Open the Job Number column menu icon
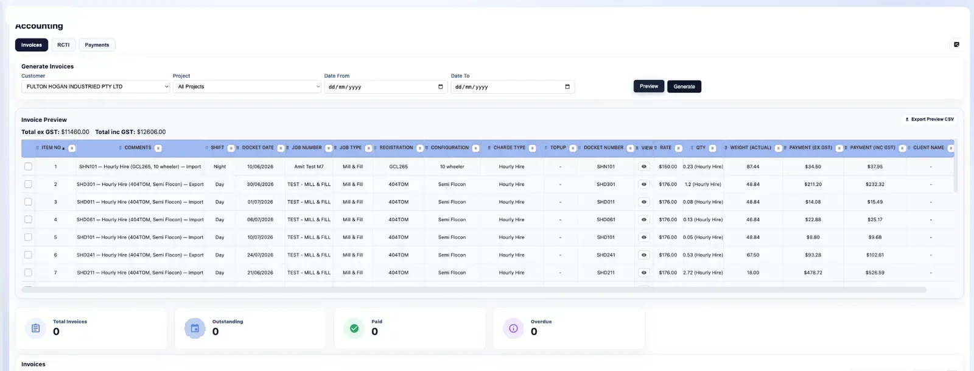This screenshot has height=371, width=974. tap(329, 148)
